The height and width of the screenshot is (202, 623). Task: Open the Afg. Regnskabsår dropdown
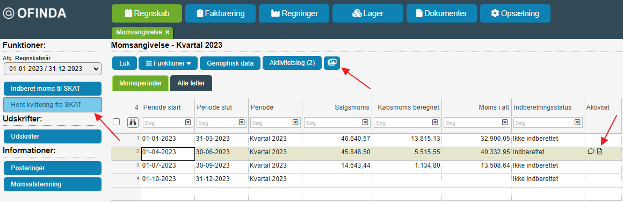pyautogui.click(x=53, y=68)
